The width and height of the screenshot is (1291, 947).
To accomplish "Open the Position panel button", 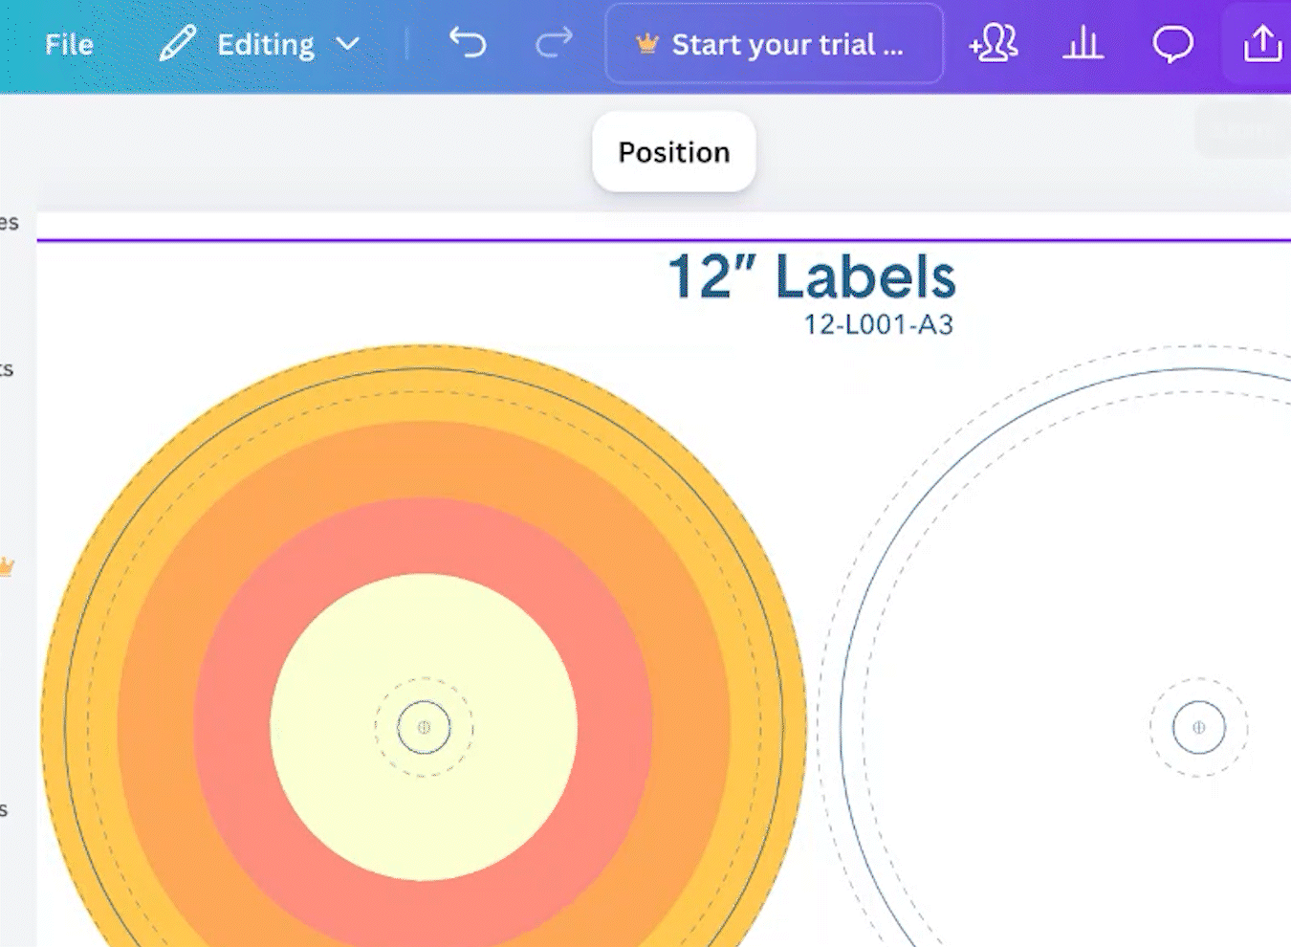I will click(x=674, y=152).
